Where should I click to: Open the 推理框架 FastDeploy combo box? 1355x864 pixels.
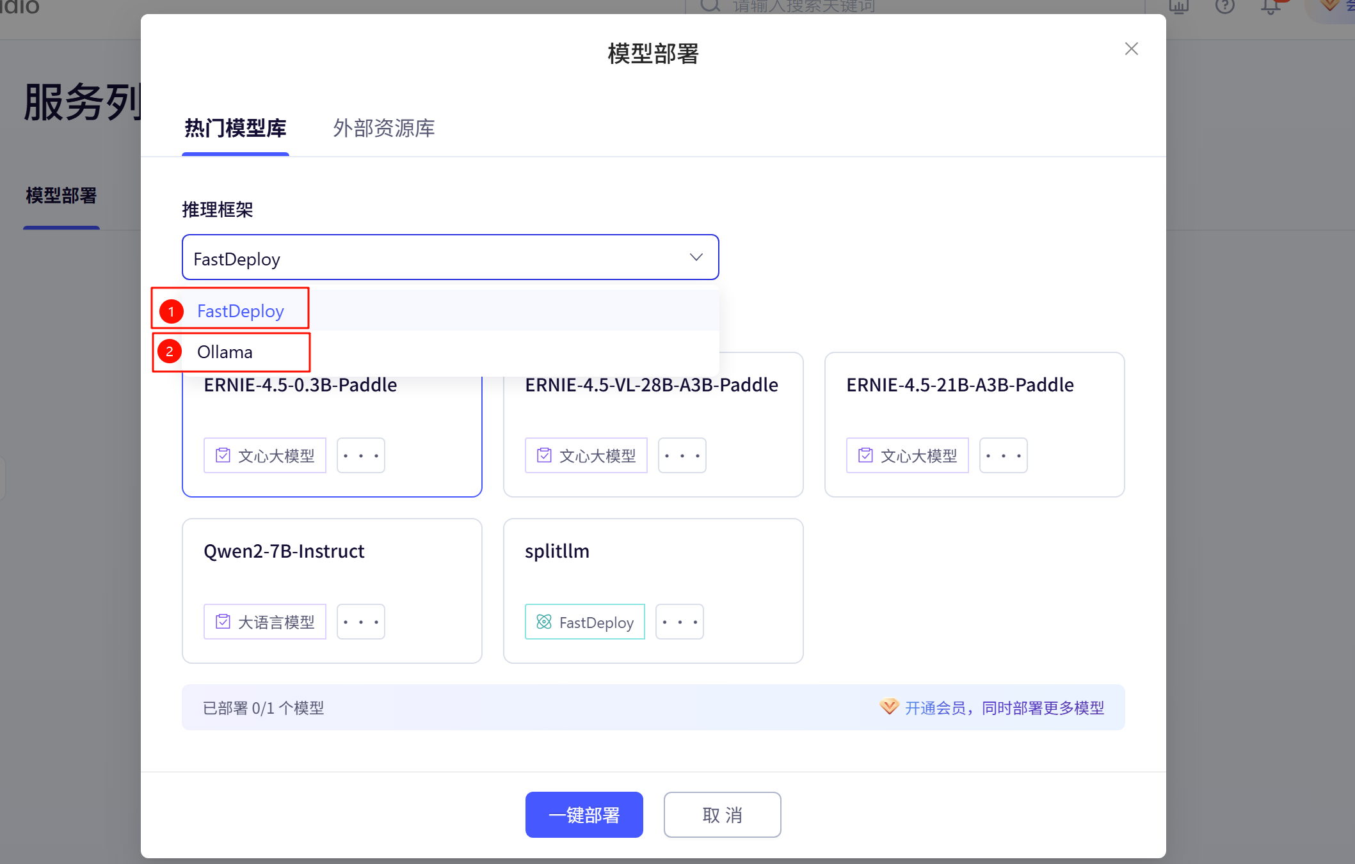(450, 257)
